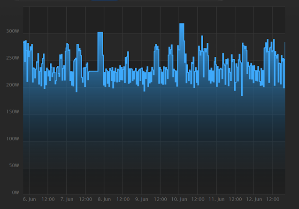The height and width of the screenshot is (209, 299).
Task: Select the 6. Jun date label
Action: click(29, 199)
